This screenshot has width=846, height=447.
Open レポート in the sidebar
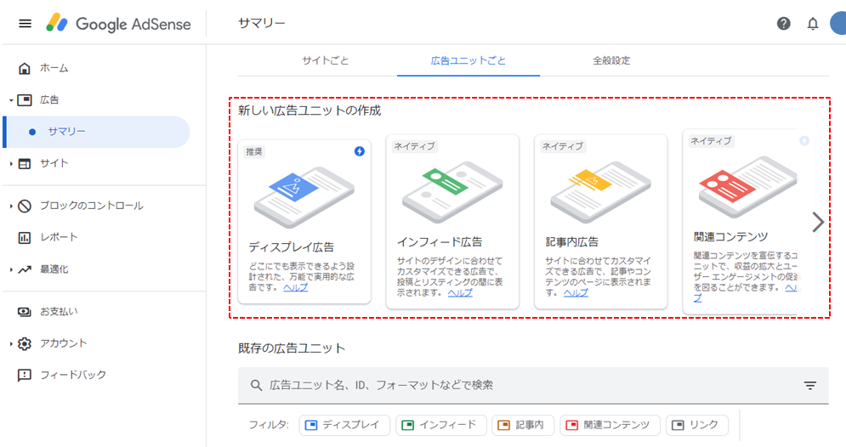[x=59, y=237]
